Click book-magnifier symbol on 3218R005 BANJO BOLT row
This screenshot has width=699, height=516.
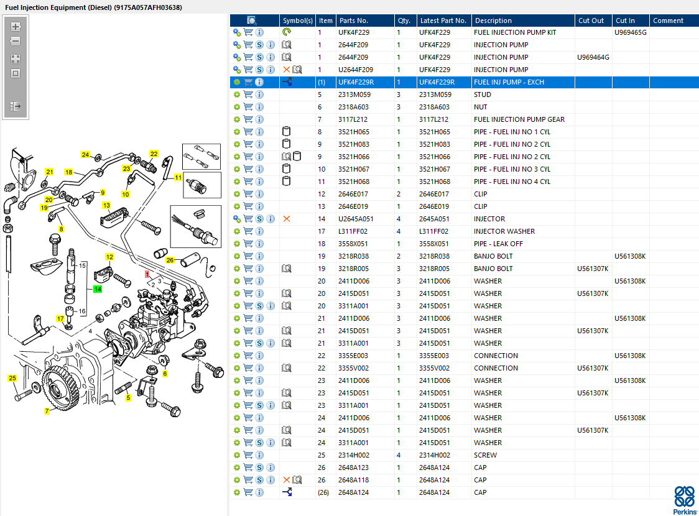click(287, 269)
